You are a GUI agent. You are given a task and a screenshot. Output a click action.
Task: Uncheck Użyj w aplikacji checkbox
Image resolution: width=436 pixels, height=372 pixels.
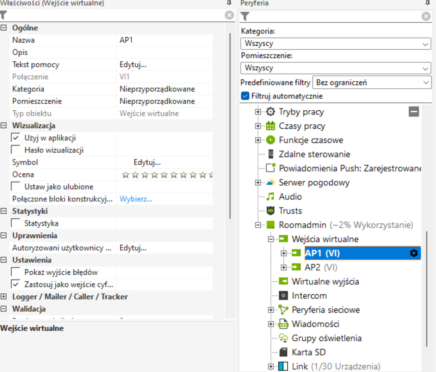[16, 138]
